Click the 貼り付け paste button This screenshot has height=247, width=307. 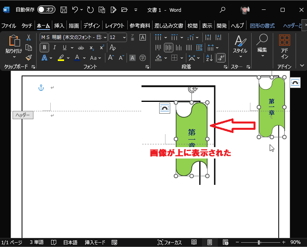(14, 47)
